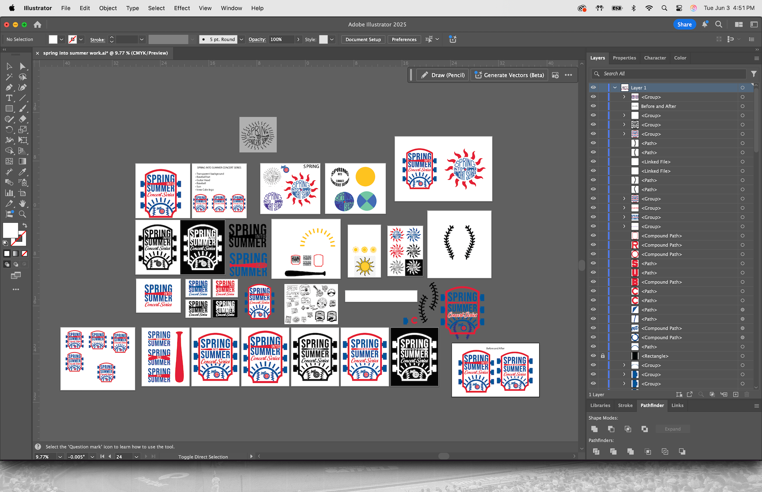Pick the Lasso tool
This screenshot has width=762, height=492.
pos(22,77)
